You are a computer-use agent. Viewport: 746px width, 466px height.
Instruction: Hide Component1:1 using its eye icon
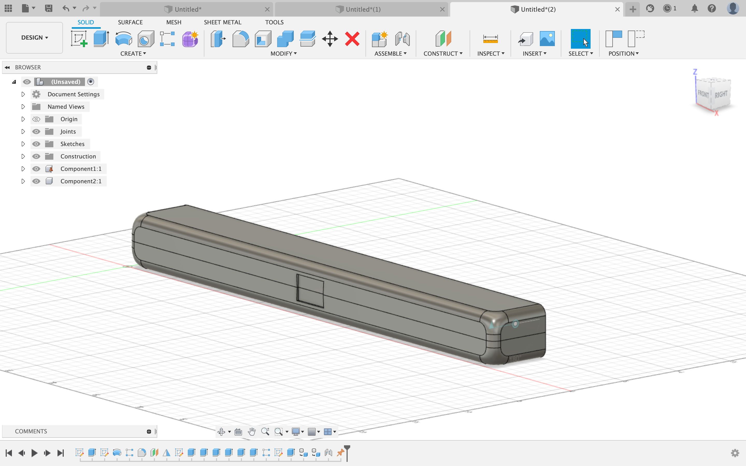pos(36,169)
